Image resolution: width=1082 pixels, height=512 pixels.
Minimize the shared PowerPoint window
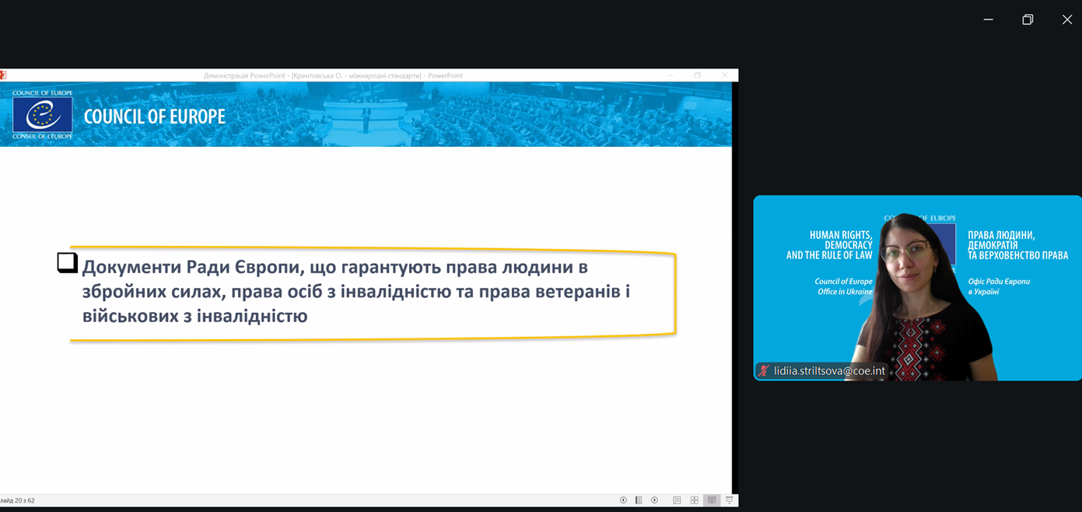coord(671,75)
